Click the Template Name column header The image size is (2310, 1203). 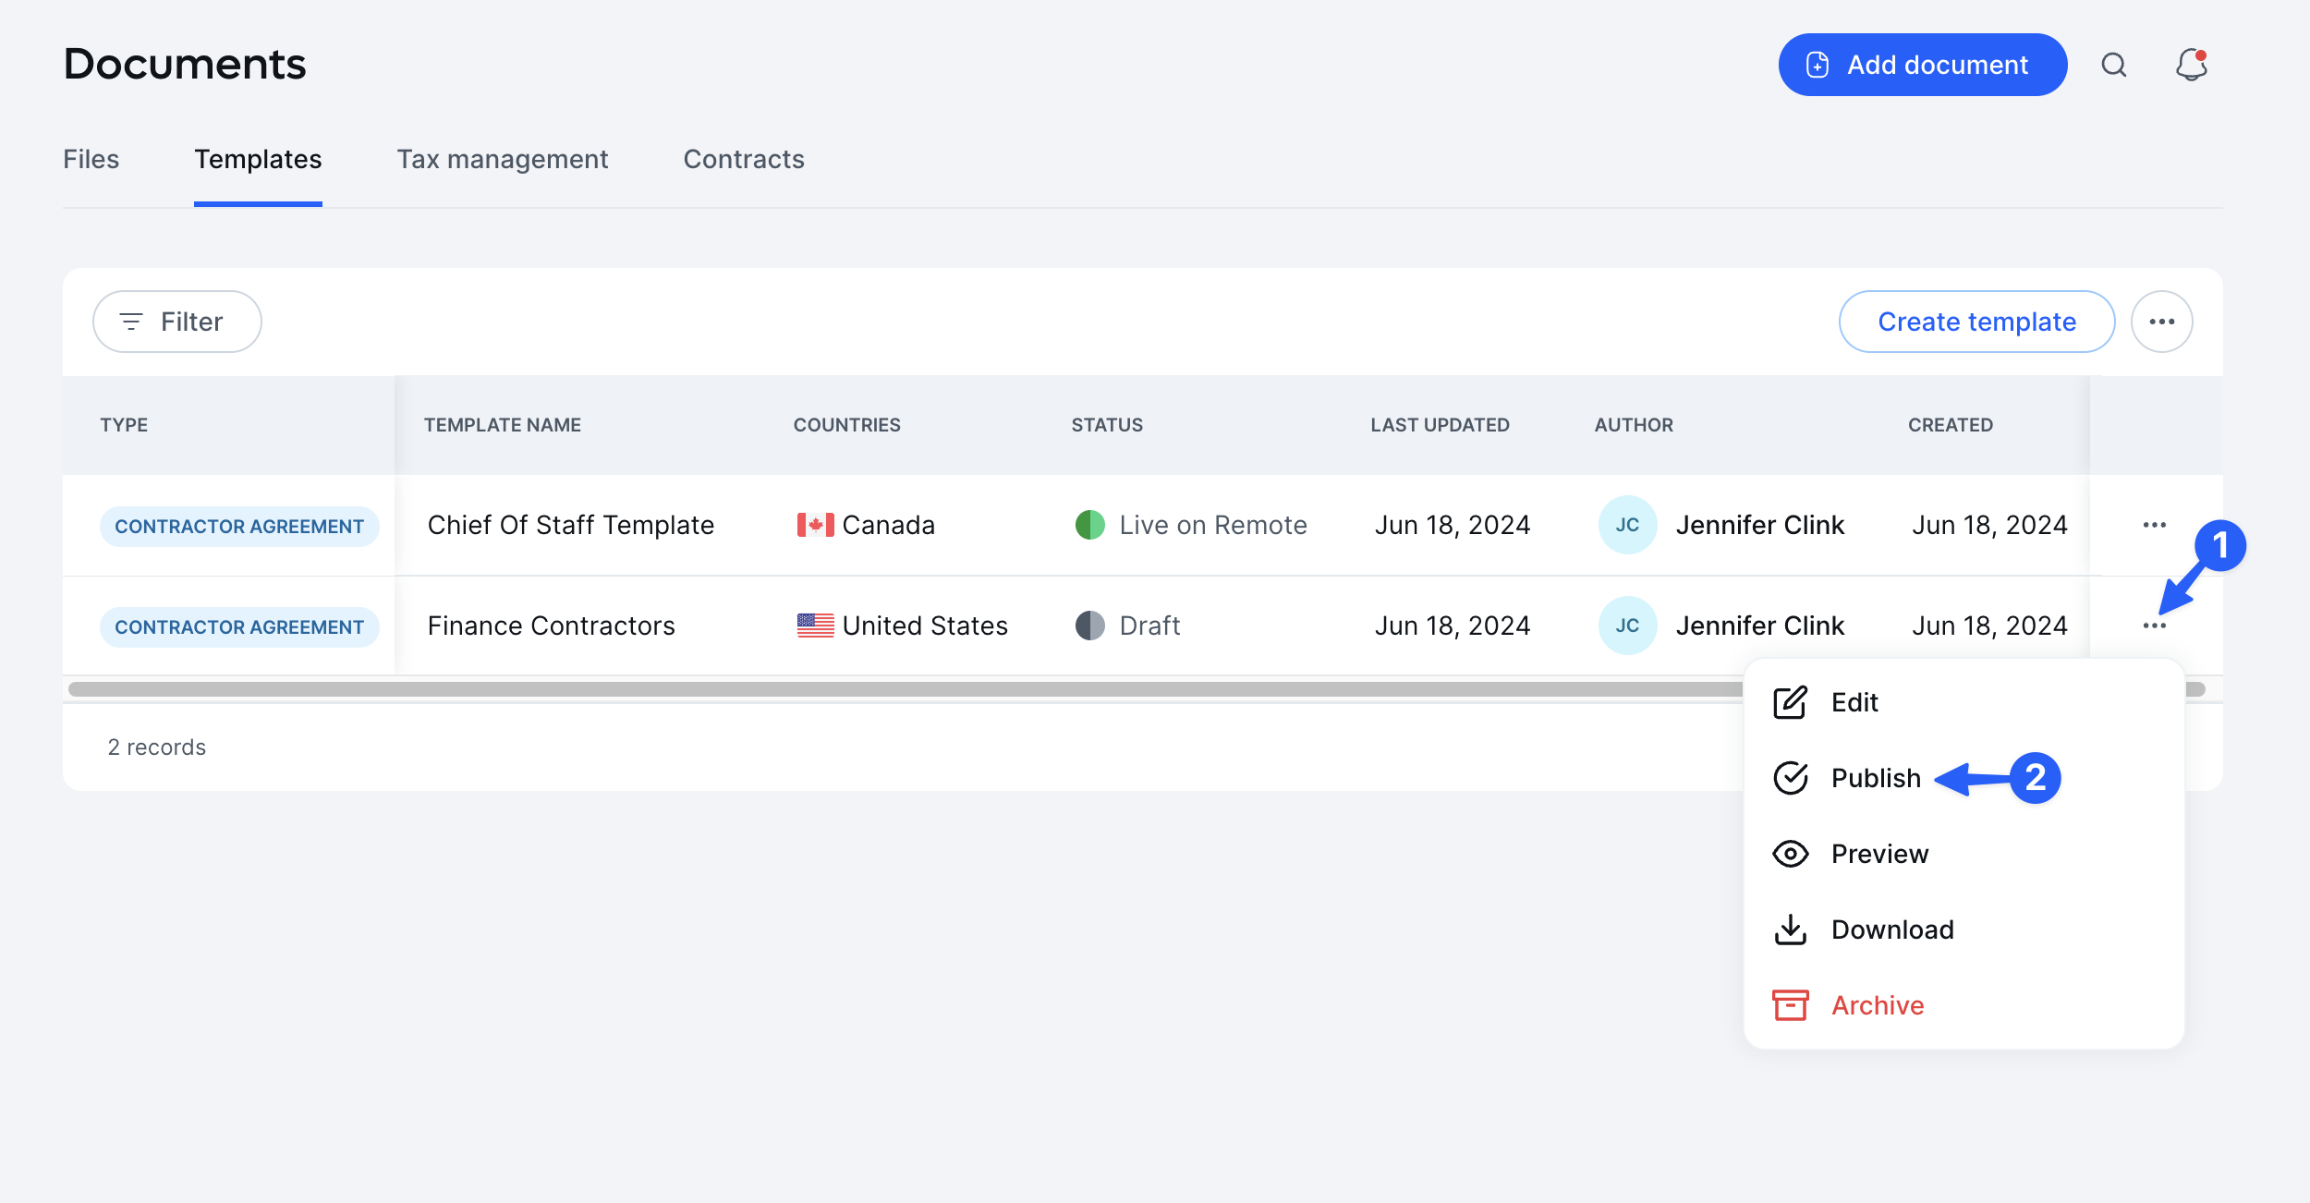[503, 425]
